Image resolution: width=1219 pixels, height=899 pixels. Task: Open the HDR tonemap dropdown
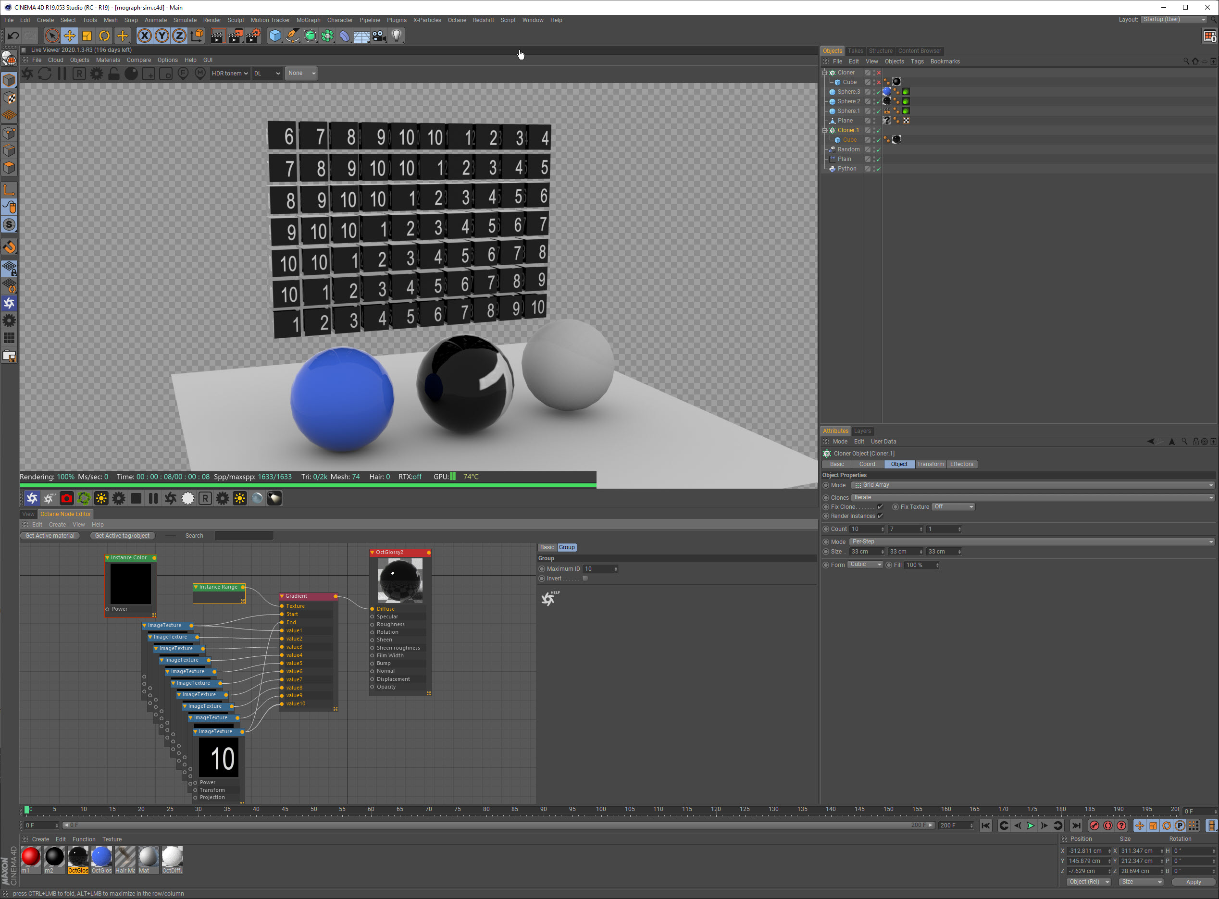pos(229,74)
